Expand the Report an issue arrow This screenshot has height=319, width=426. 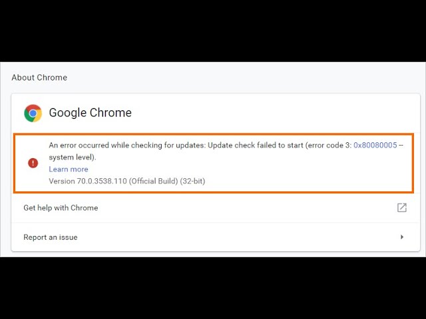pyautogui.click(x=402, y=237)
